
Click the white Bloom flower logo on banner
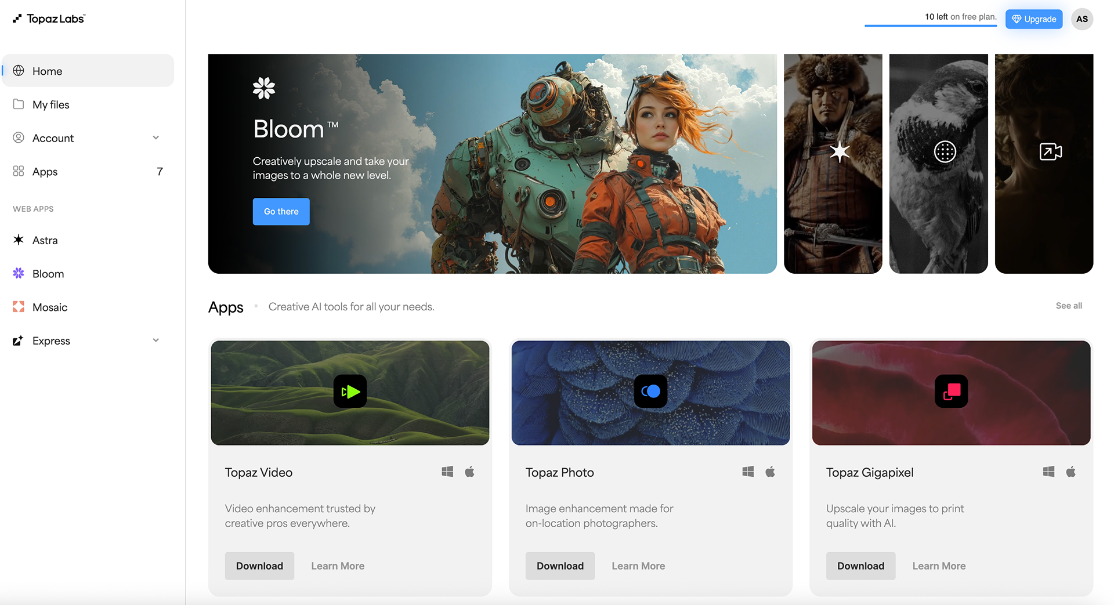[264, 88]
